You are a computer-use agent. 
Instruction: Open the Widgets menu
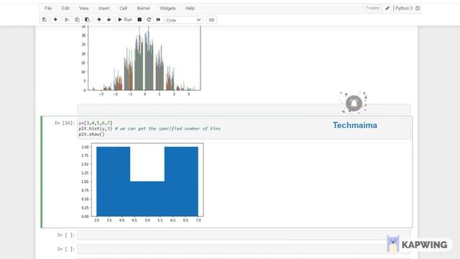167,8
